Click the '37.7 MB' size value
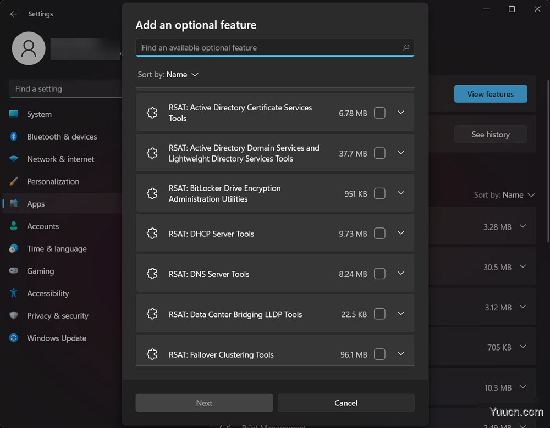The height and width of the screenshot is (428, 550). [353, 153]
